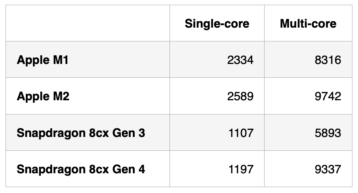Select Apple M1 single-core score 2334

pos(240,60)
